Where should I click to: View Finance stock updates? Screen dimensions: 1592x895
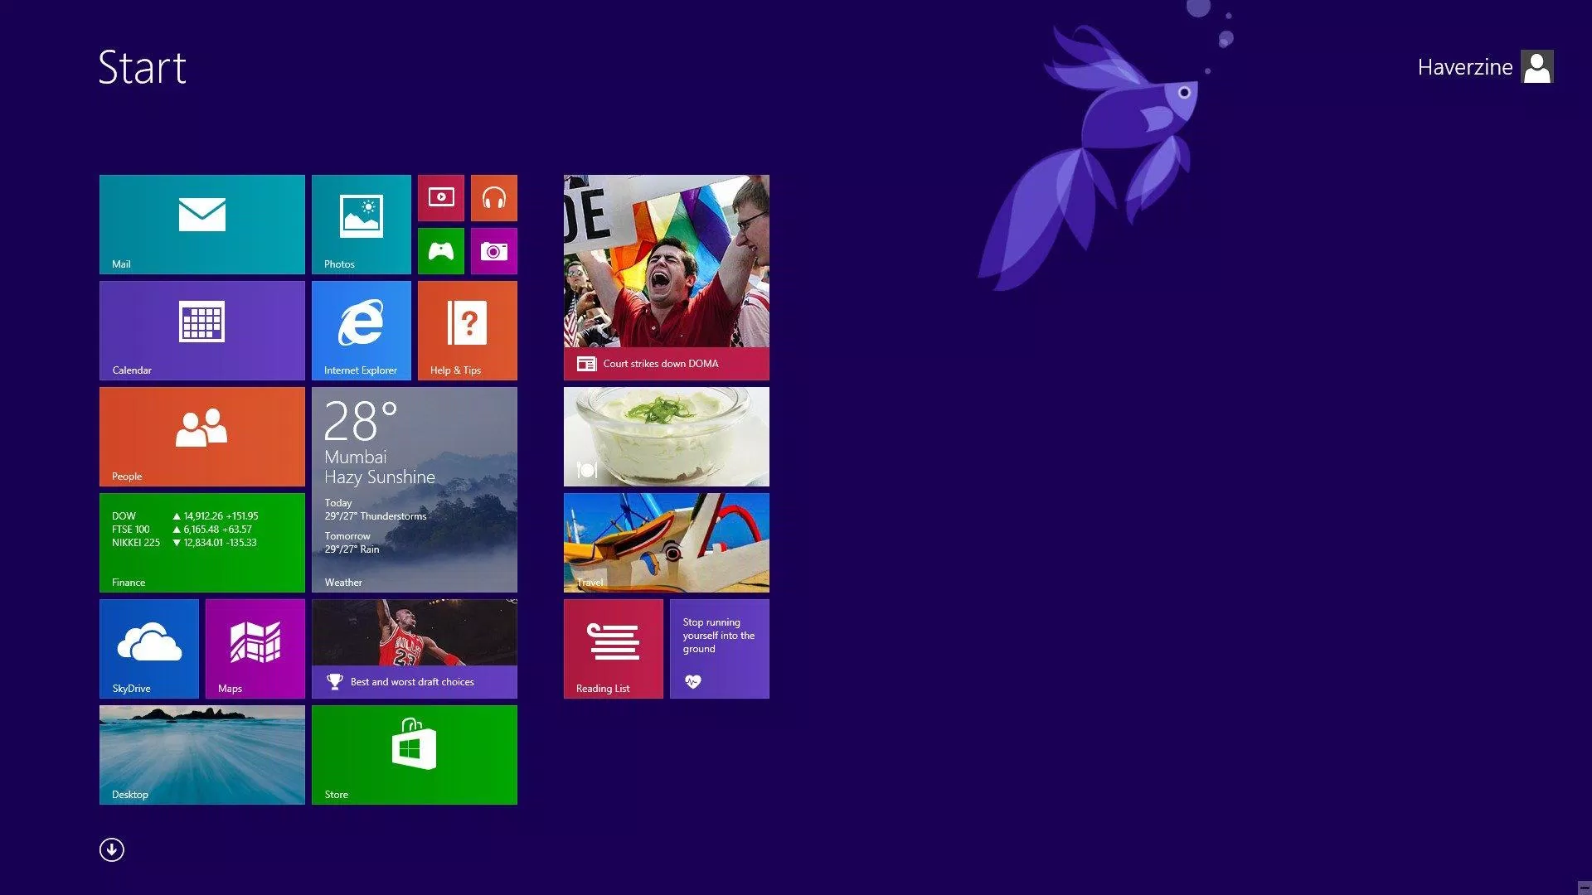click(201, 543)
